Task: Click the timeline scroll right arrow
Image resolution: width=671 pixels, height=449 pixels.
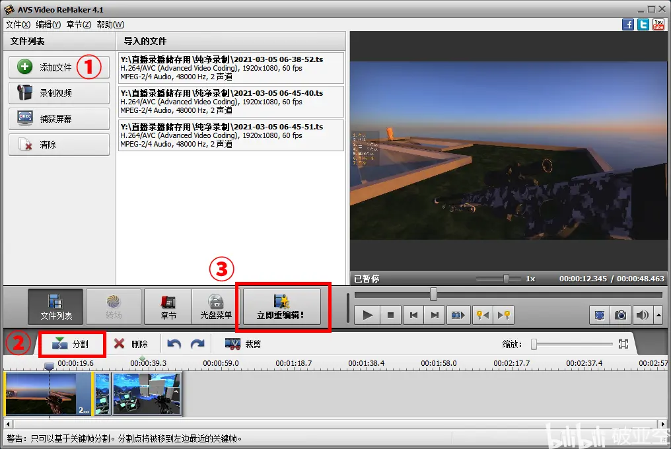Action: point(663,424)
